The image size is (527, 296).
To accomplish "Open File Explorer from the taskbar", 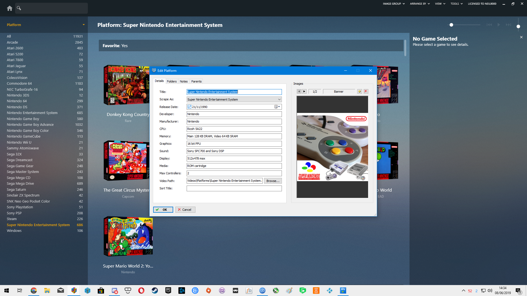I will click(47, 291).
